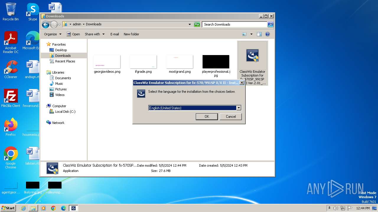Close the ClassWiz installer dialog
The image size is (378, 212).
point(242,83)
